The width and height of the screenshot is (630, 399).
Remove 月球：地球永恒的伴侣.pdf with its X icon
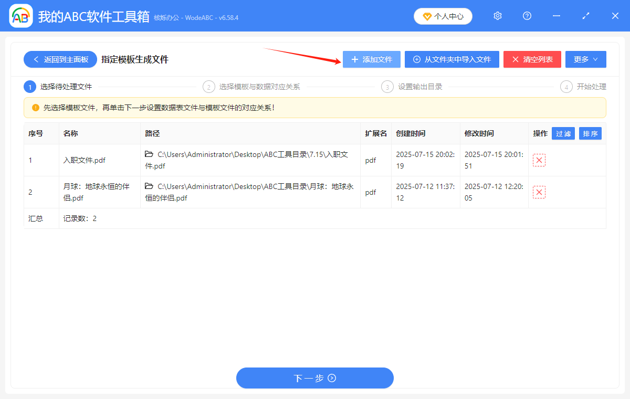point(539,192)
